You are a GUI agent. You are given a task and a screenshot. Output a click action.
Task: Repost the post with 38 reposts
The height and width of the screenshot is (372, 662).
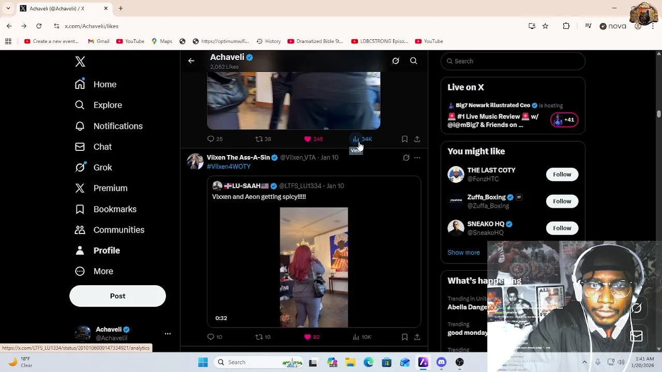[x=263, y=139]
